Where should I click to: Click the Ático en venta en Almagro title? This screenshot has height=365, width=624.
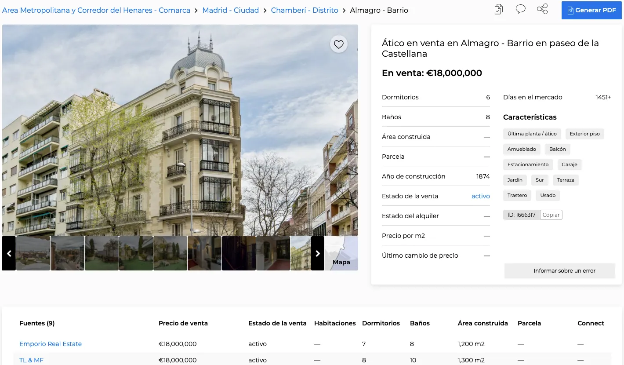pyautogui.click(x=490, y=48)
